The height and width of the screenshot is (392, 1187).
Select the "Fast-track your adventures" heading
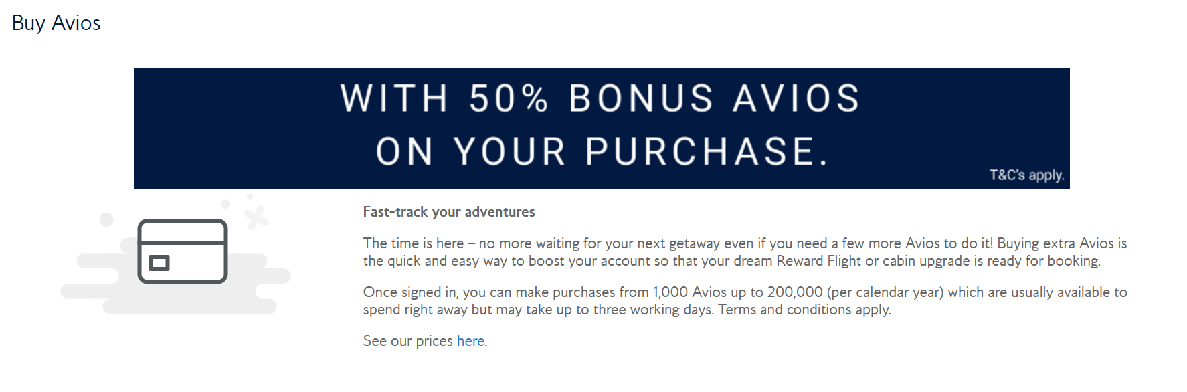click(x=449, y=212)
